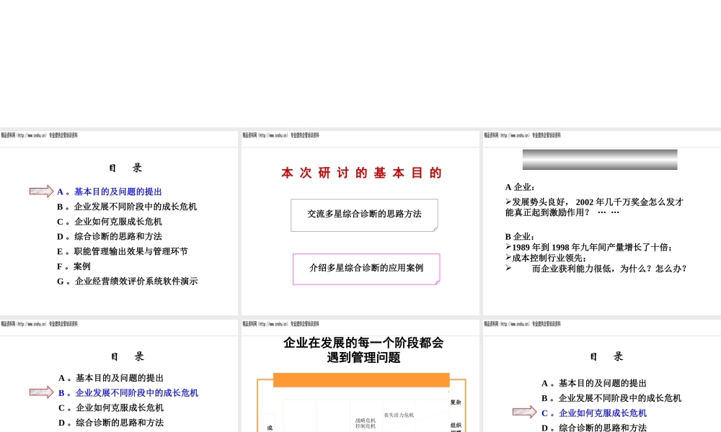Click the red heading 本次研讨的基本目的

pos(361,173)
